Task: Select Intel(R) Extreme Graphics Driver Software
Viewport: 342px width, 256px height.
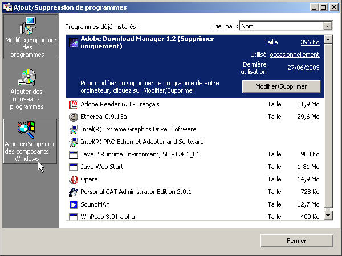Action: (x=195, y=129)
